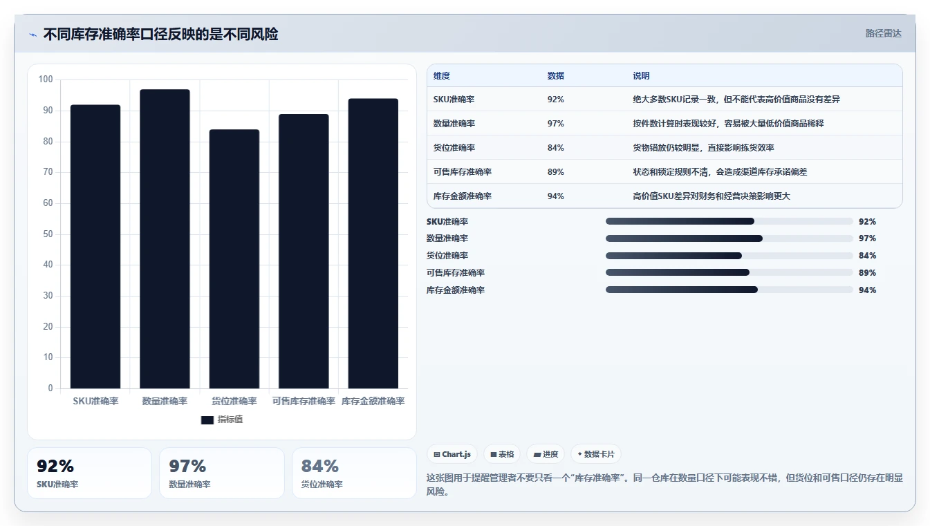
Task: Click the 可售库存准确率 chart bar
Action: 304,252
